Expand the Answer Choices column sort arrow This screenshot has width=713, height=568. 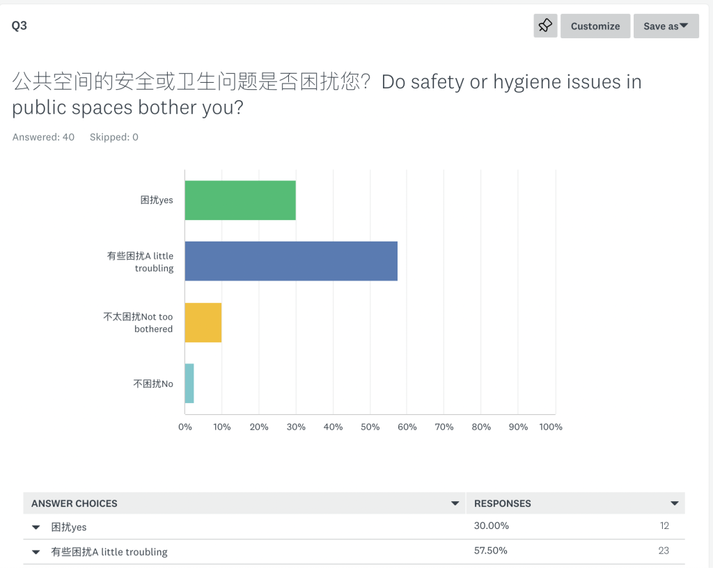[455, 503]
